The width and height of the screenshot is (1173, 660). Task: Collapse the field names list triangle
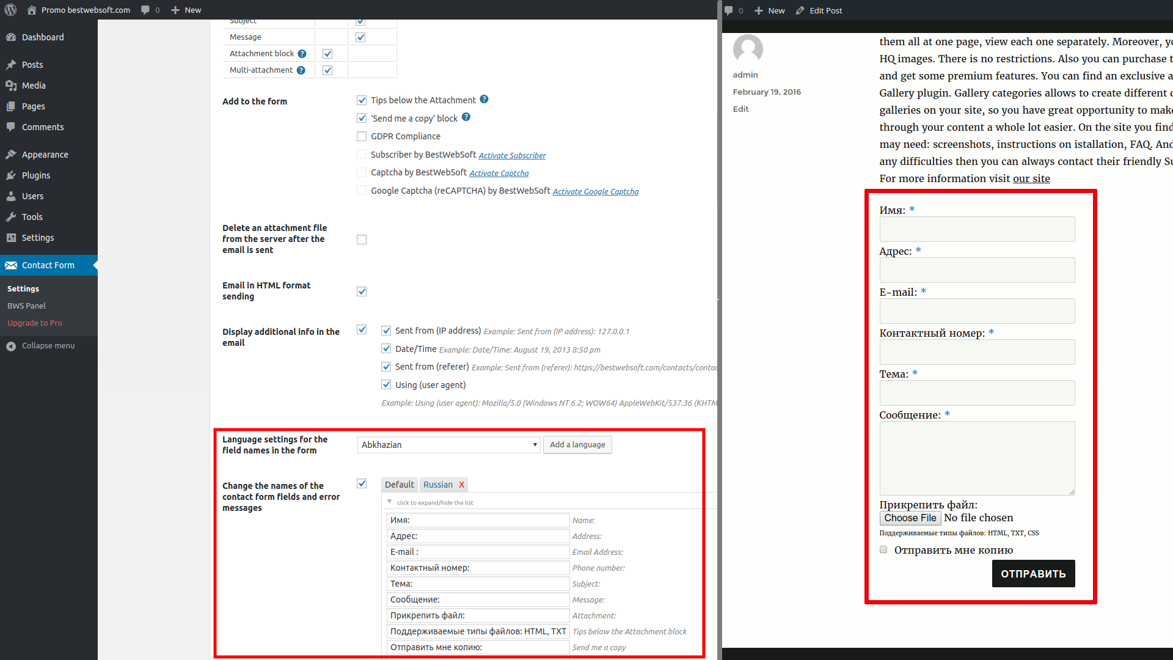tap(389, 502)
